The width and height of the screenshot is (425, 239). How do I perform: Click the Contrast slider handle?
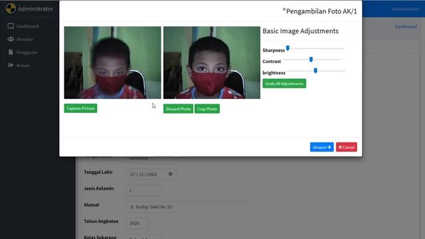(x=311, y=59)
